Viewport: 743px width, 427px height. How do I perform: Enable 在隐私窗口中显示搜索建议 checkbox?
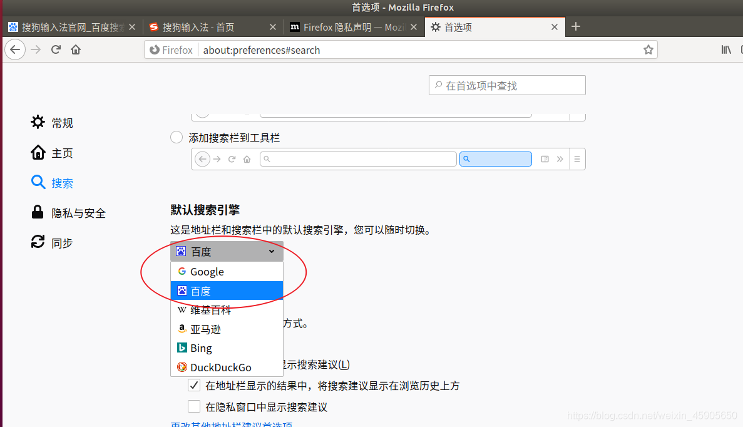click(194, 406)
